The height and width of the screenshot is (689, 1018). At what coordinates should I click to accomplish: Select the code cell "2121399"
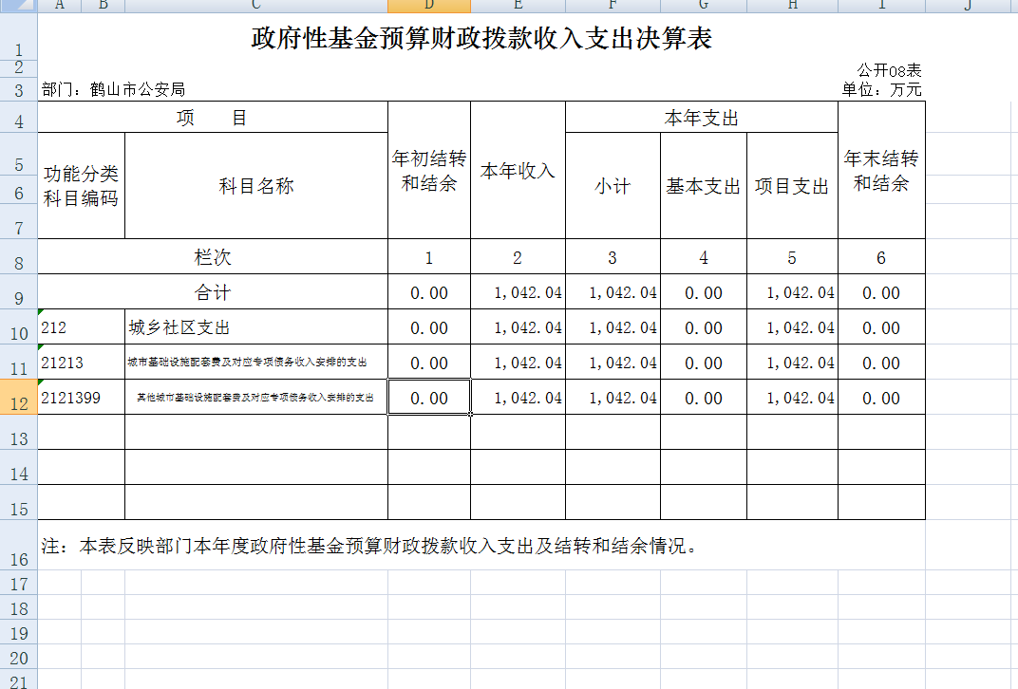(81, 397)
